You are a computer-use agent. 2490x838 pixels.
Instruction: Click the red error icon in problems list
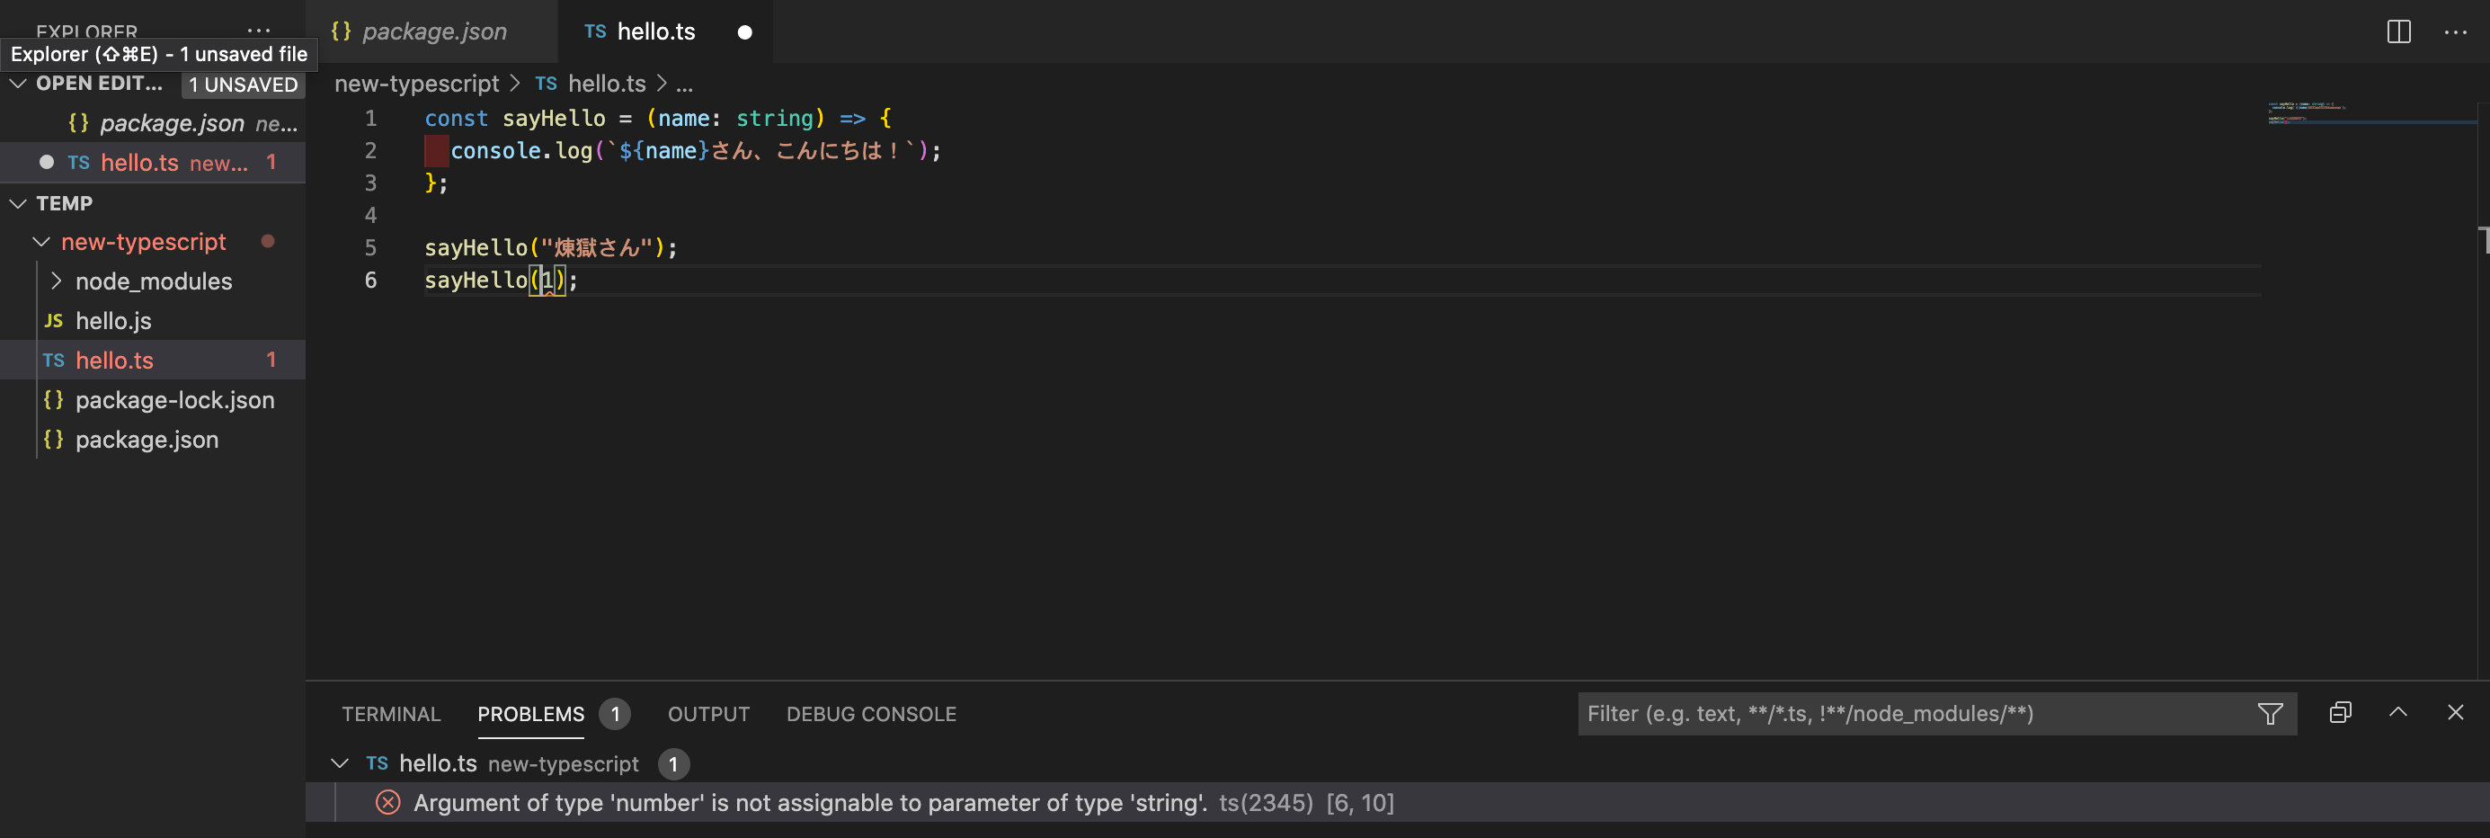(x=387, y=802)
